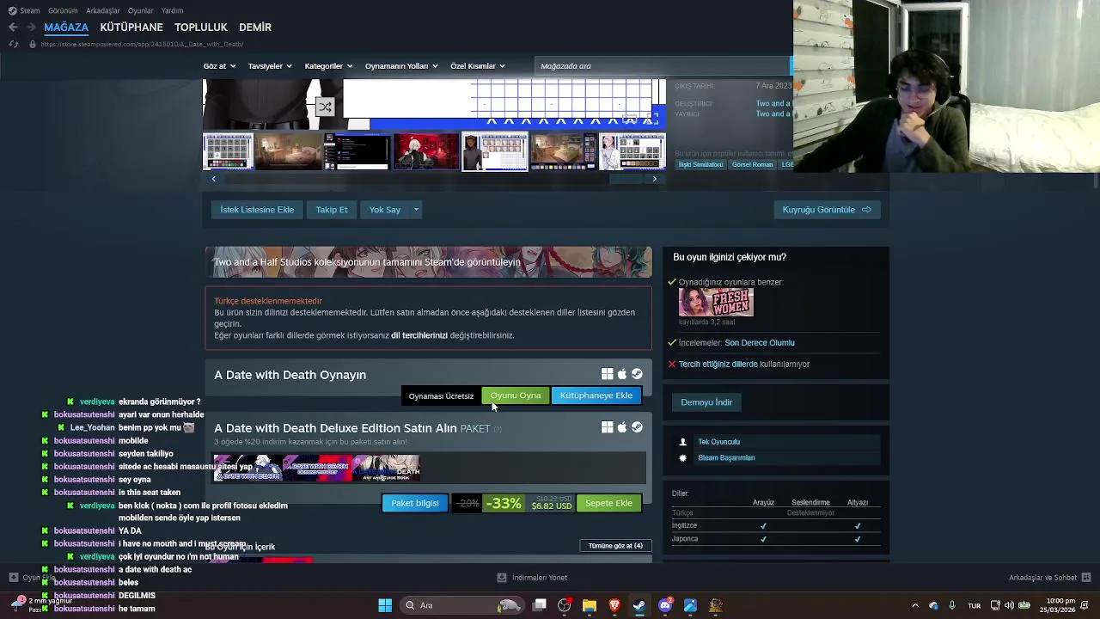The image size is (1100, 619).
Task: Click the Steam Başarımları star icon
Action: click(683, 458)
